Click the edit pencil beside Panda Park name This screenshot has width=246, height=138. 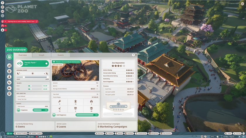click(x=36, y=62)
